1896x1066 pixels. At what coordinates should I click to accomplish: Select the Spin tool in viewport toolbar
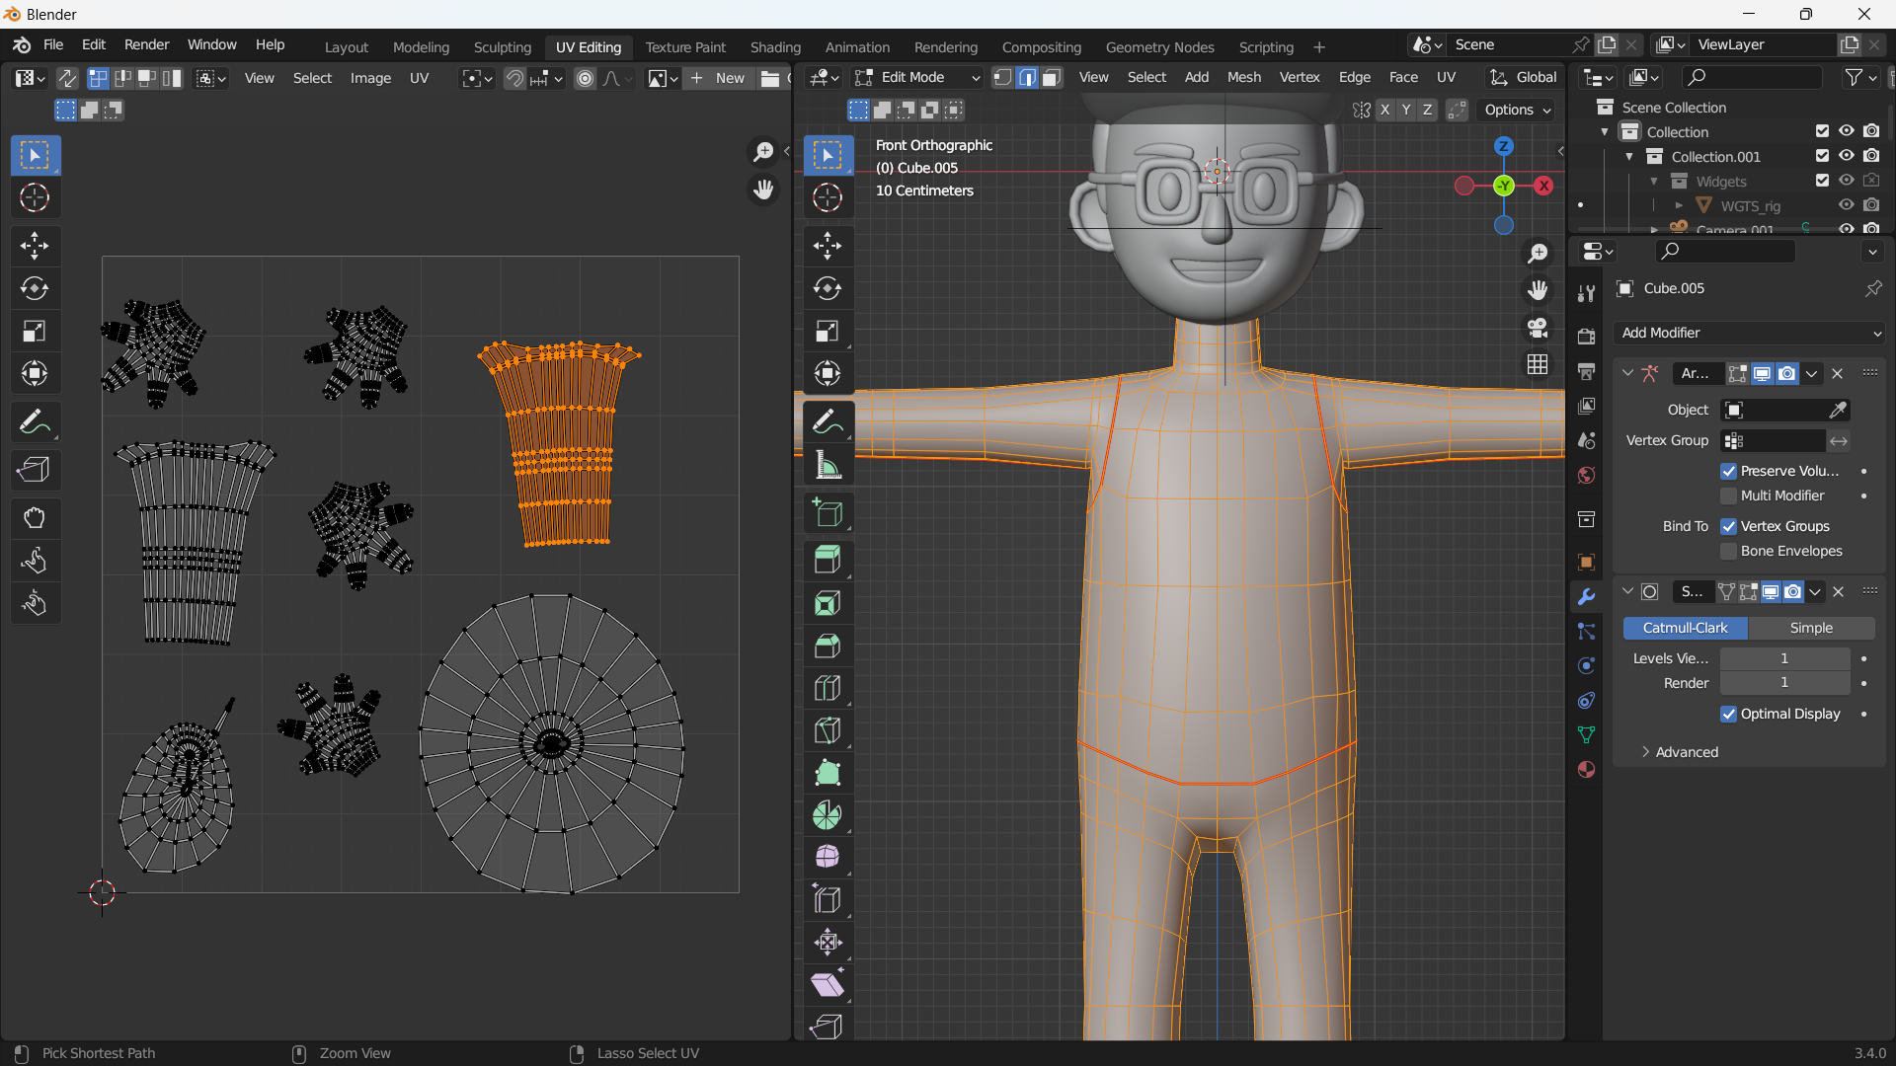pyautogui.click(x=828, y=815)
